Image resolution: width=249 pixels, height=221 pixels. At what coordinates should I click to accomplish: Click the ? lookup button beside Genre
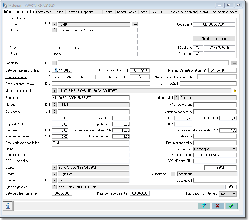coord(177,98)
